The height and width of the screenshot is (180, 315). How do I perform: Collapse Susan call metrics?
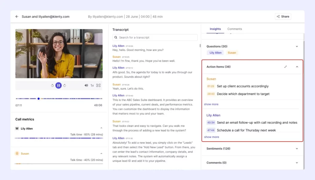click(x=101, y=153)
